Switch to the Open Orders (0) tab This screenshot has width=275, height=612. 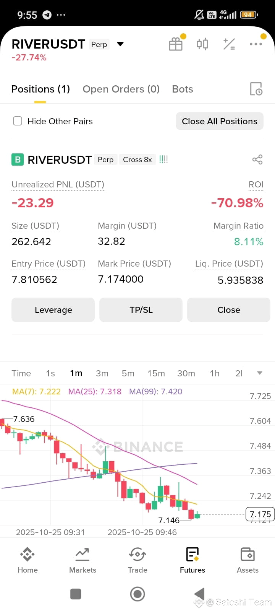tap(121, 89)
